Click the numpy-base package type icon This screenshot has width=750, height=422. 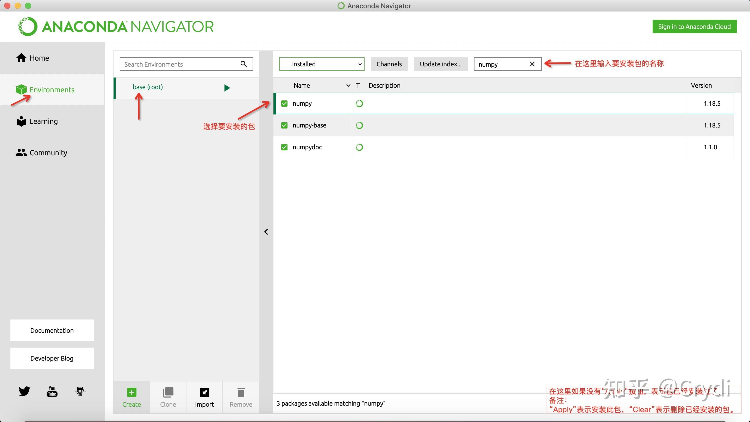click(359, 125)
